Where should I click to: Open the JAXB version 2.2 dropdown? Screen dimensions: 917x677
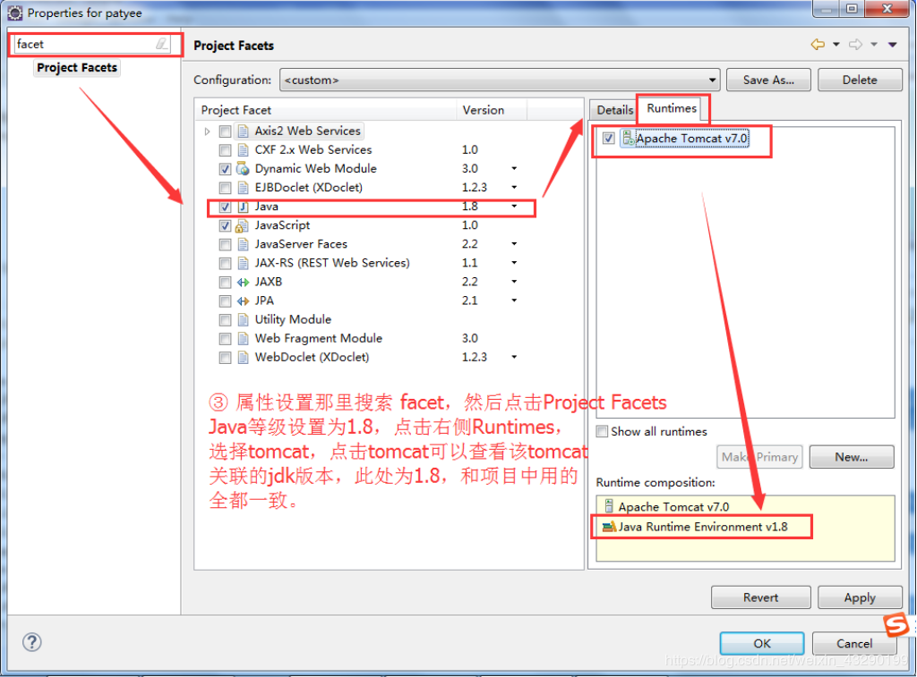click(x=514, y=282)
